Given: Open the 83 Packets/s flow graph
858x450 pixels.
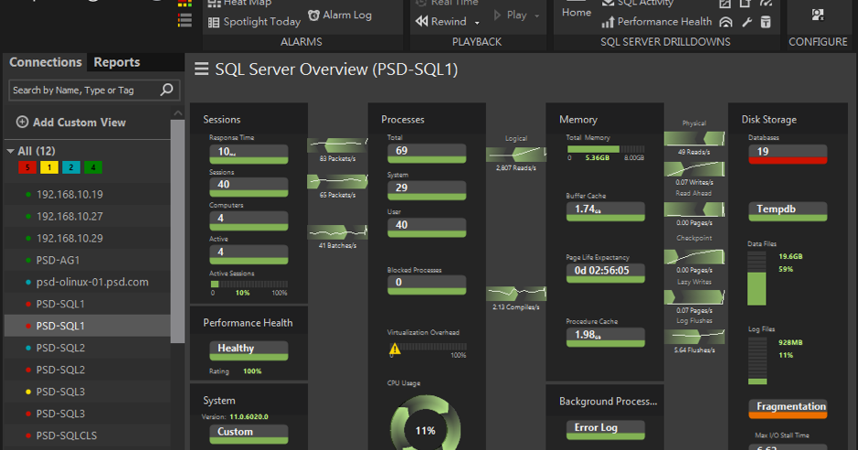Looking at the screenshot, I should coord(337,145).
